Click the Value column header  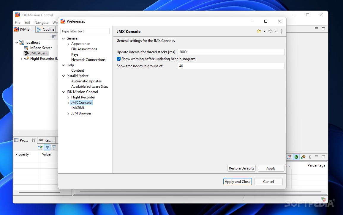tap(46, 154)
